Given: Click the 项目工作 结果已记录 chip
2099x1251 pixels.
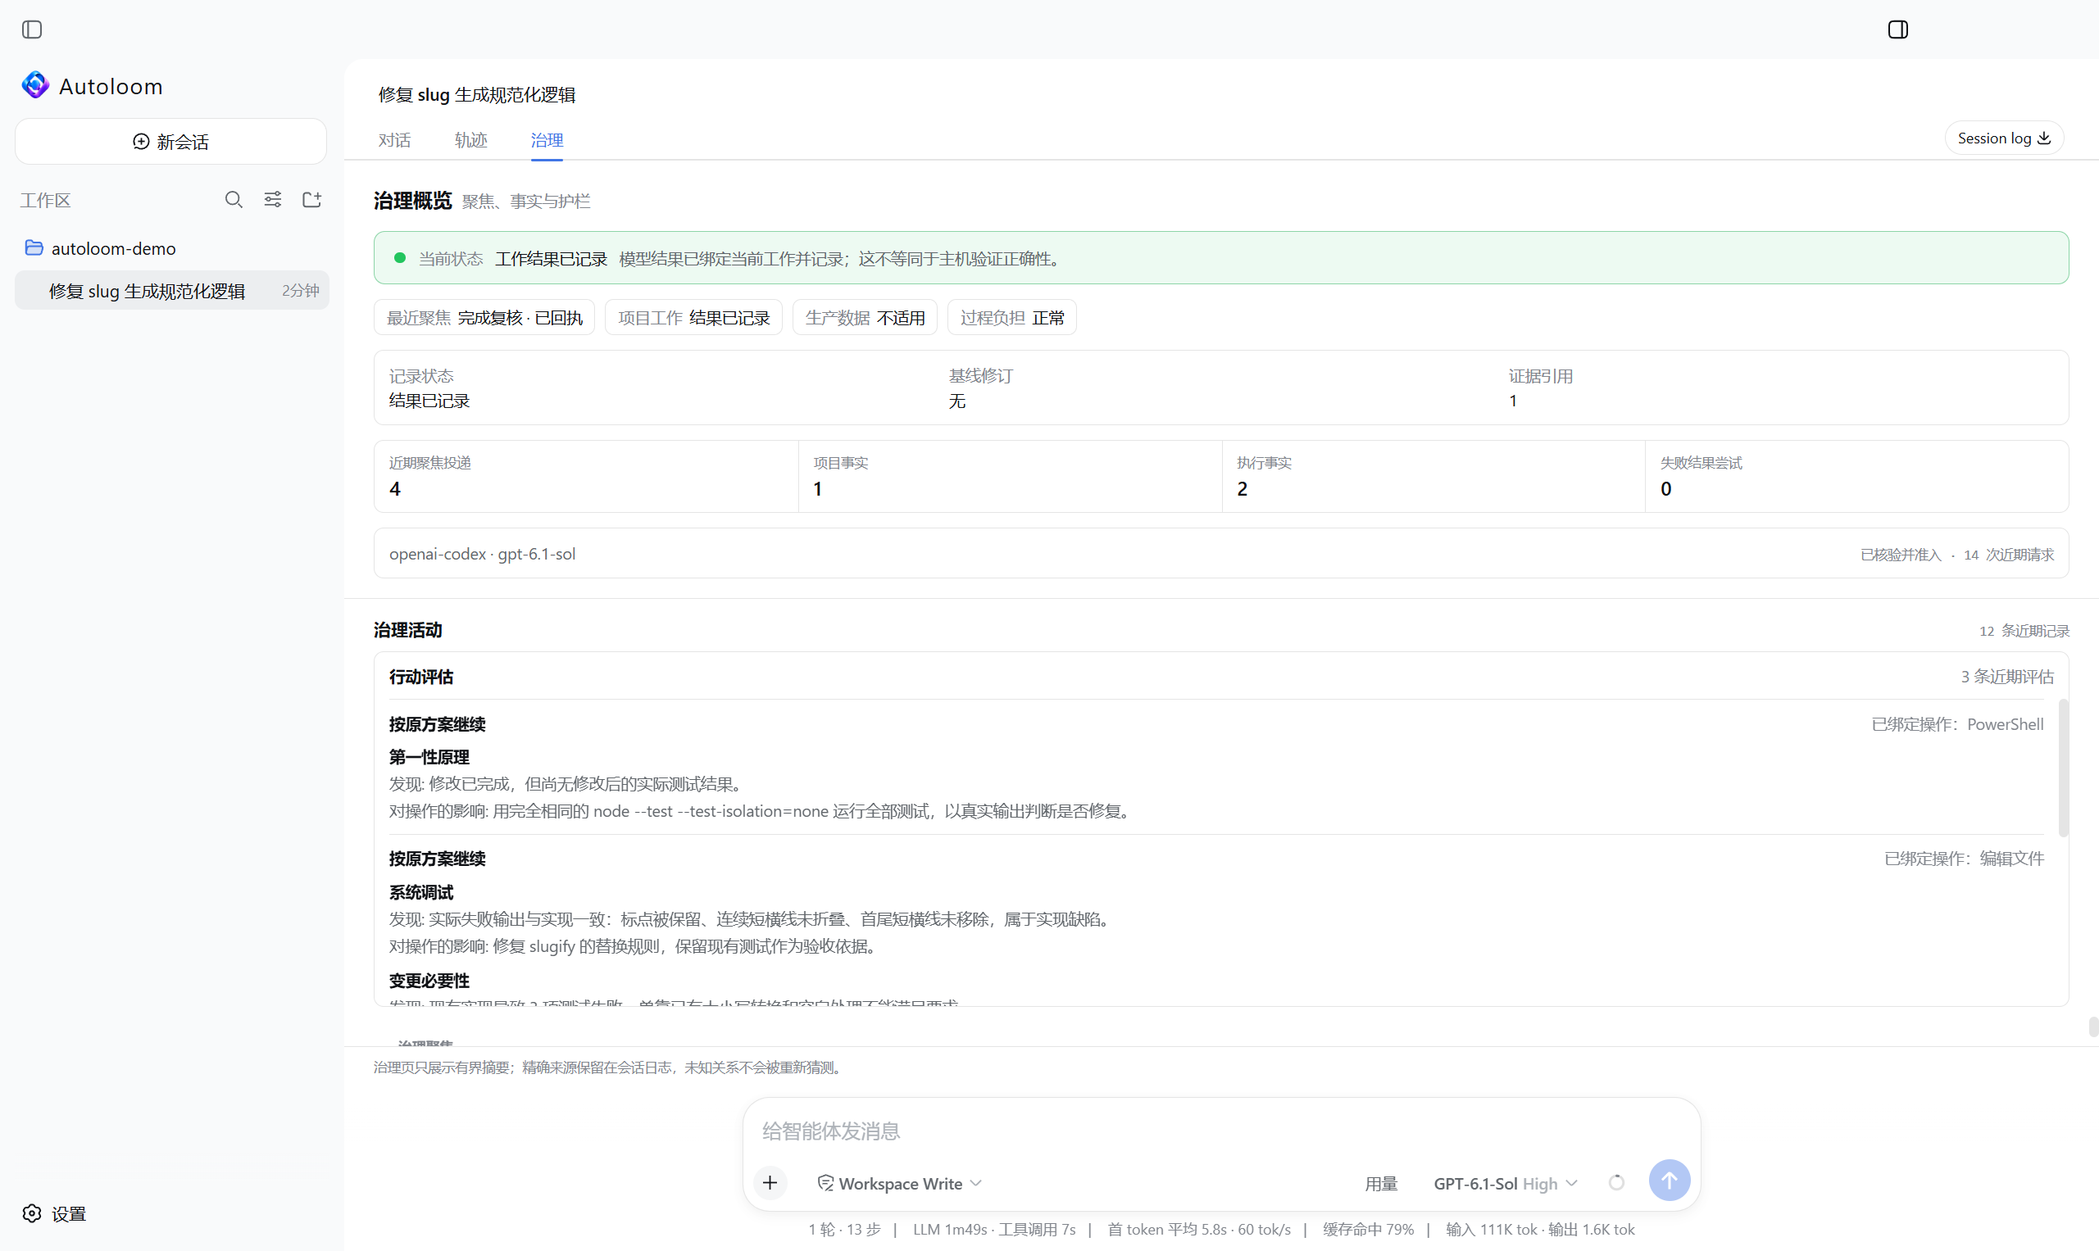Looking at the screenshot, I should 693,318.
